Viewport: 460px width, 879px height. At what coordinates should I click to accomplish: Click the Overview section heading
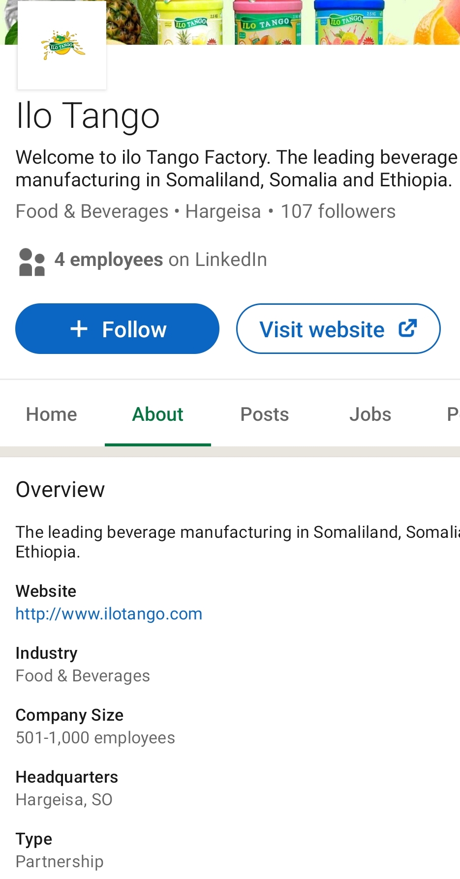(x=60, y=490)
